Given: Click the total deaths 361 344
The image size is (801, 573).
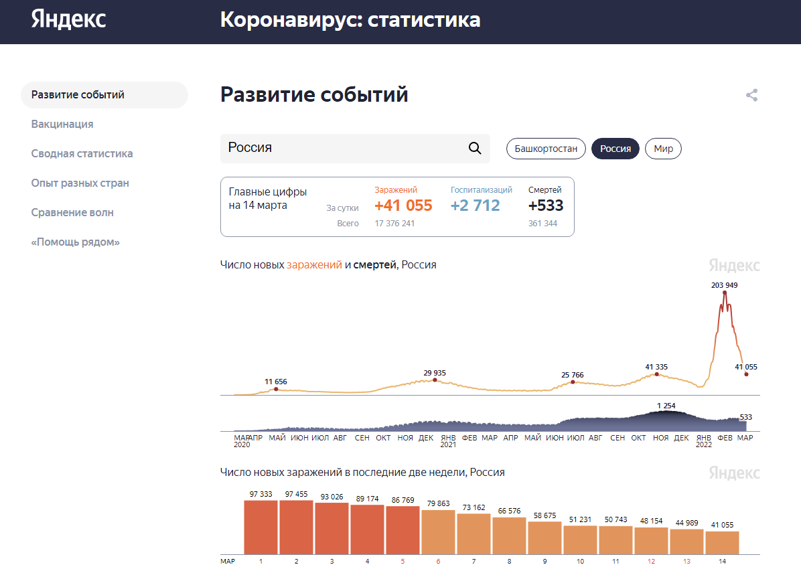Looking at the screenshot, I should 542,223.
